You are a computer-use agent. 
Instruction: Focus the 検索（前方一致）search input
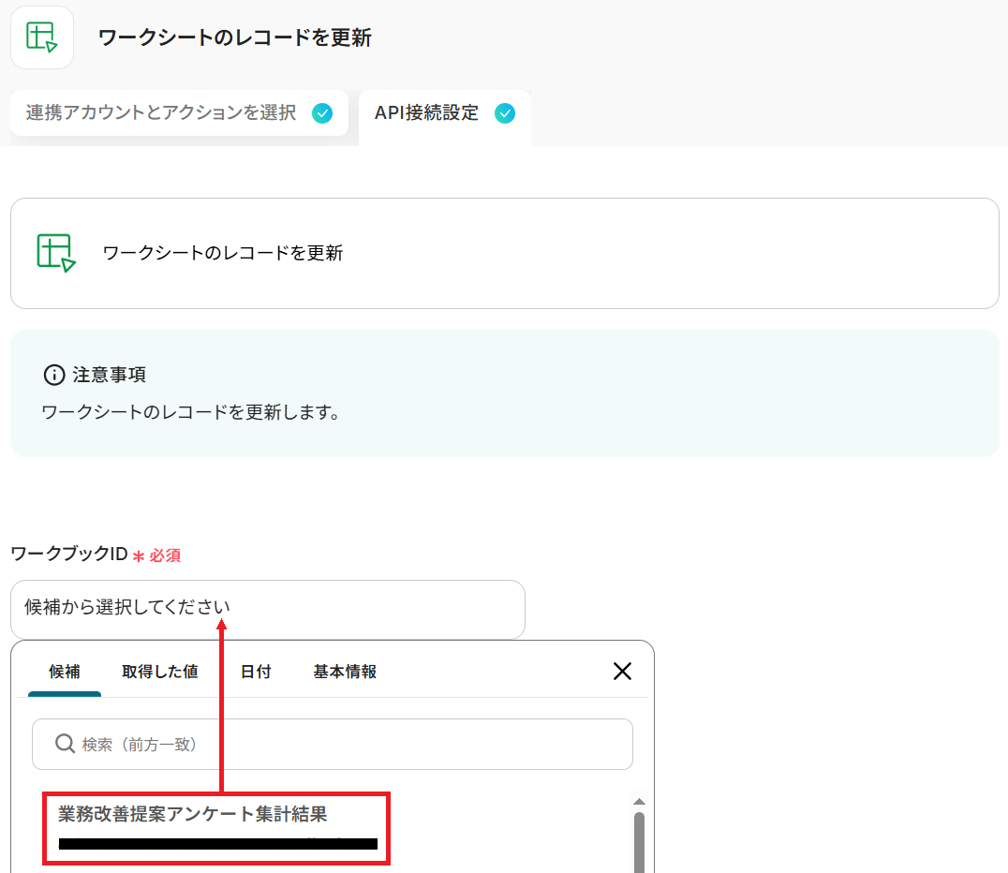point(333,744)
